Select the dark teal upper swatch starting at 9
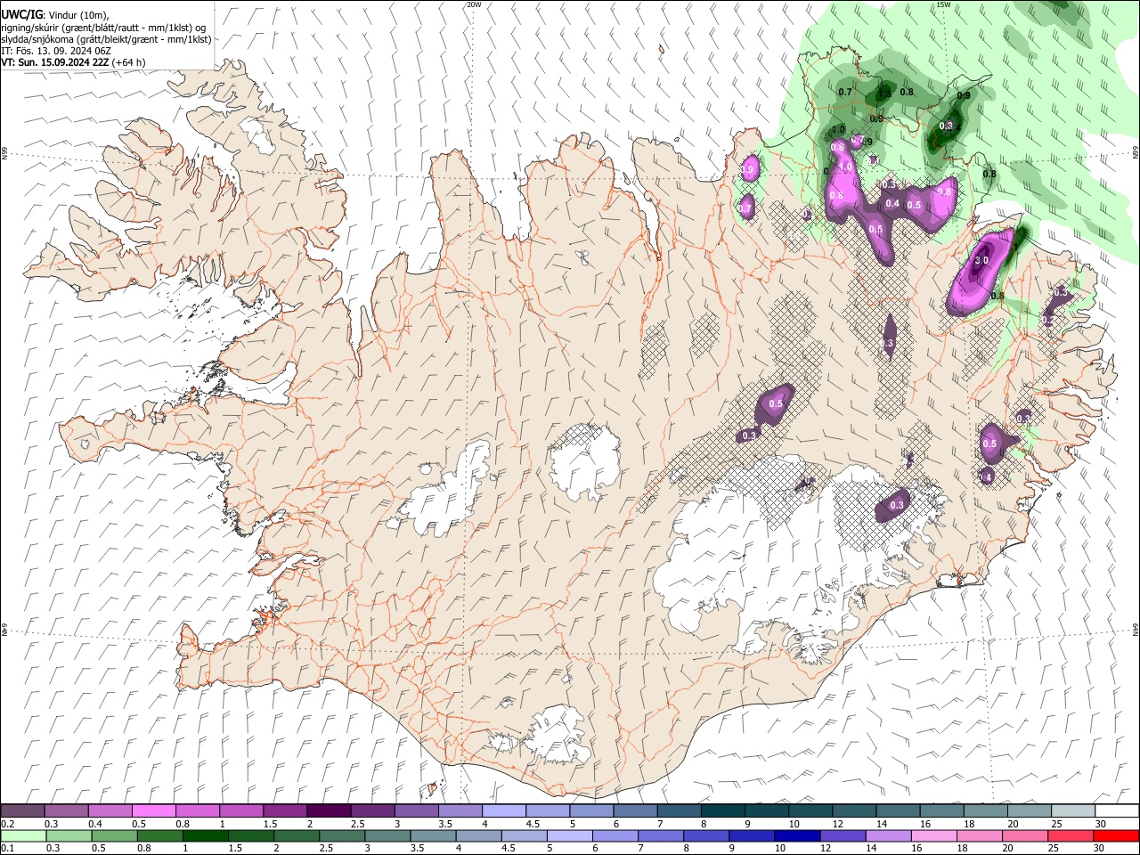Screen dimensions: 1140x855 click(765, 811)
